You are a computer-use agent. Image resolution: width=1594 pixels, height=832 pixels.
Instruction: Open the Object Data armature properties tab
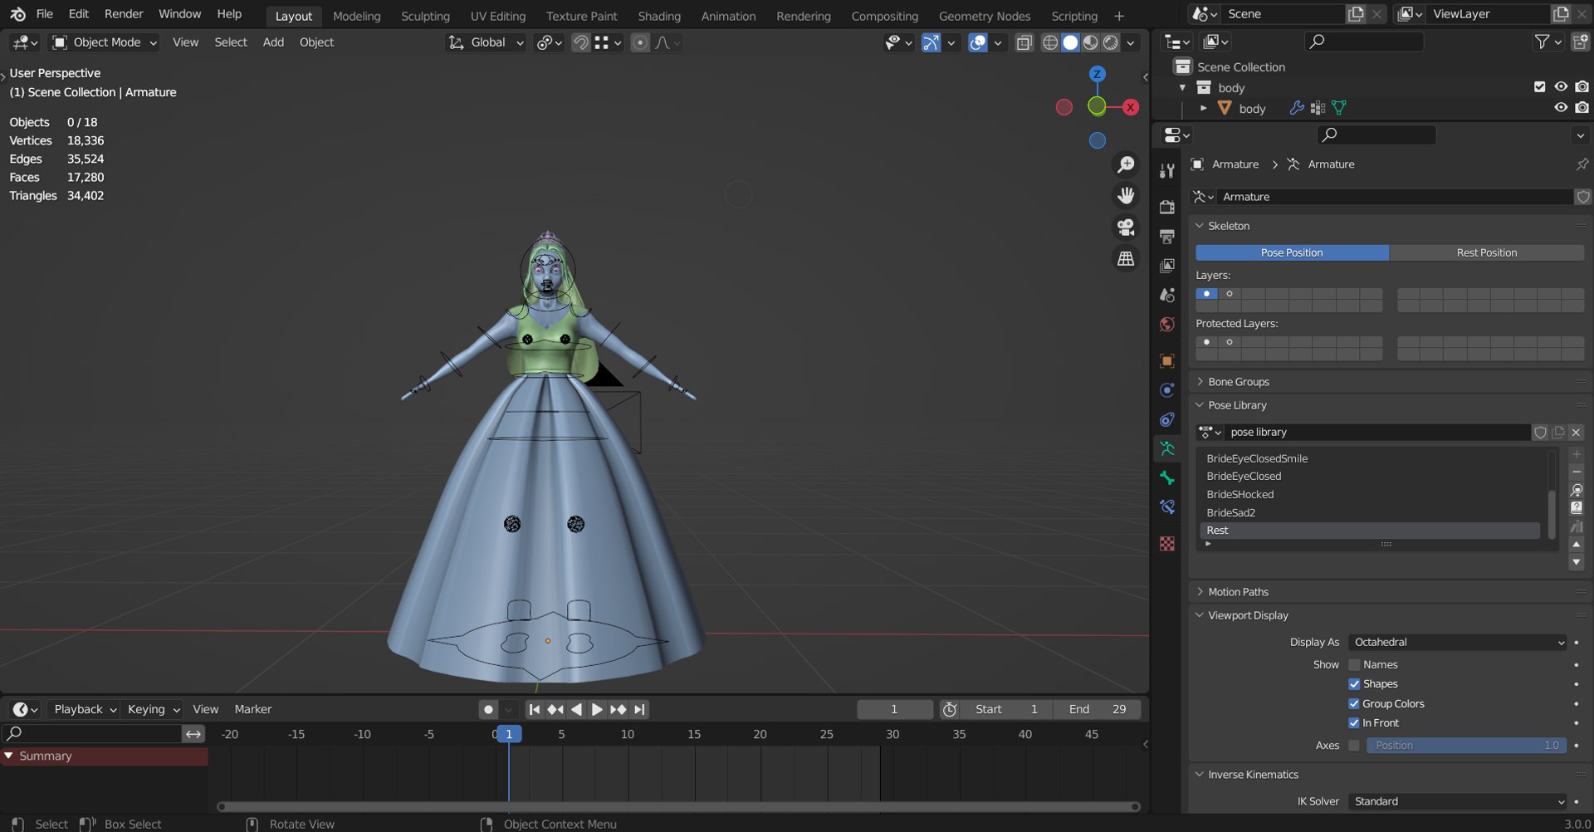tap(1167, 449)
